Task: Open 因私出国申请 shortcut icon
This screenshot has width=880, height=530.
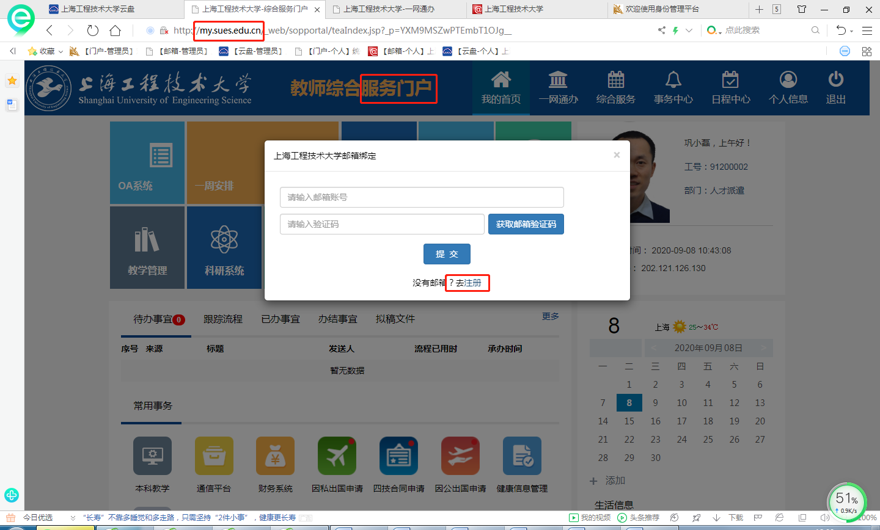Action: click(x=337, y=456)
